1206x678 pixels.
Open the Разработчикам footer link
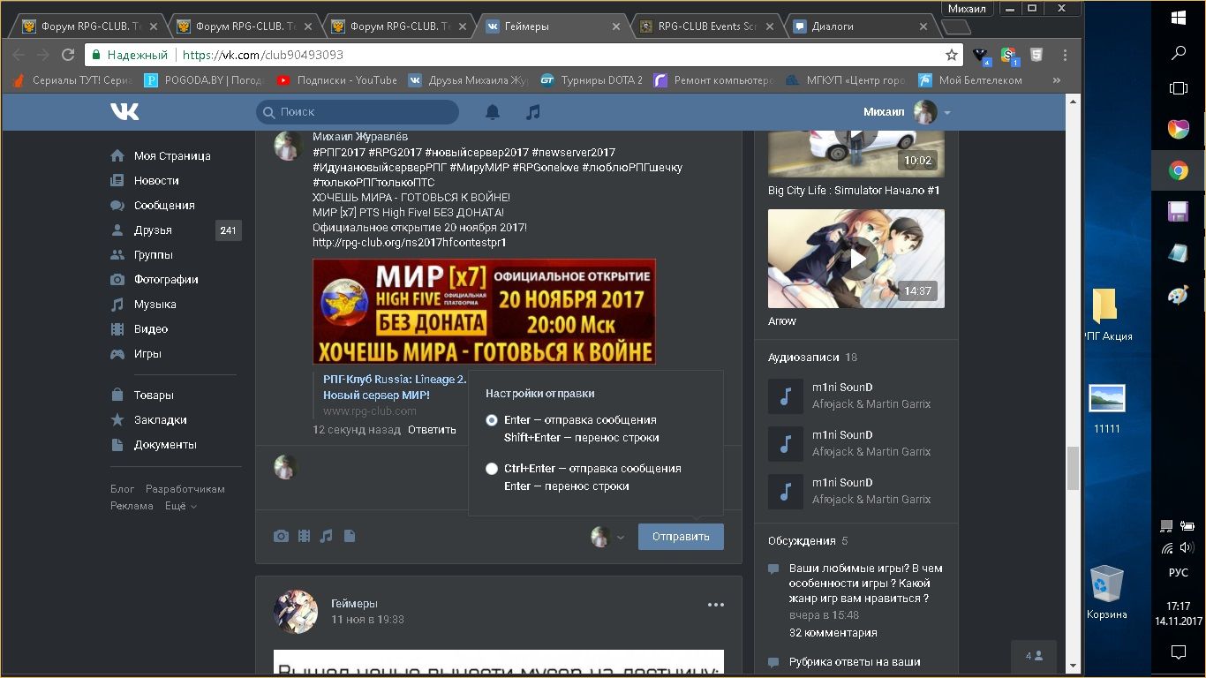pyautogui.click(x=185, y=489)
